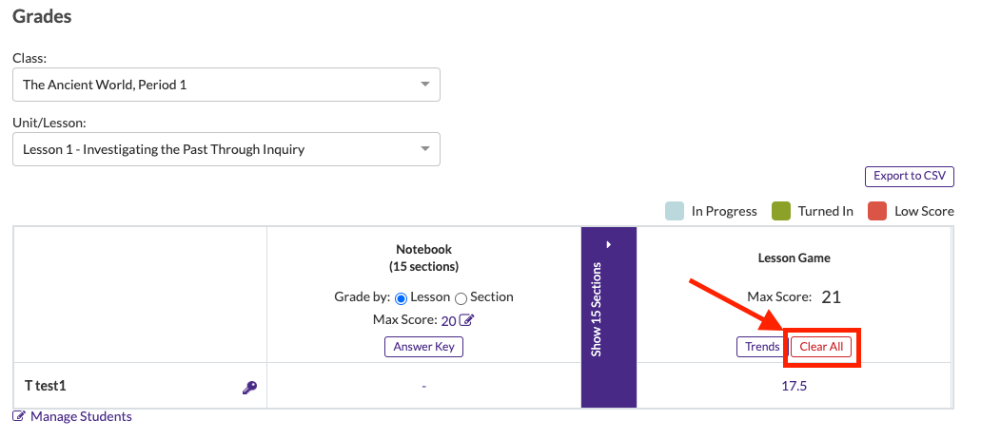Click Clear All for Lesson Game

point(821,347)
